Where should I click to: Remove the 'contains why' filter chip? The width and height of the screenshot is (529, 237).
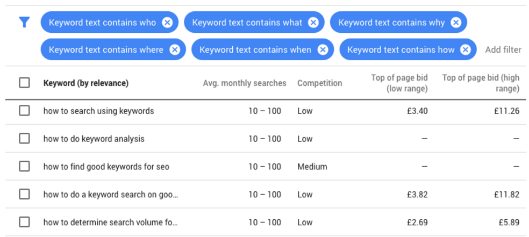456,23
